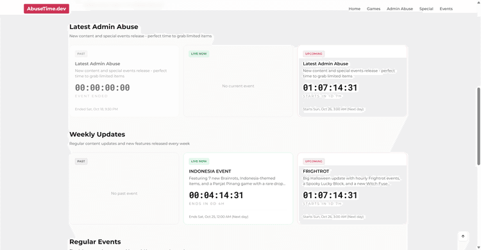This screenshot has width=481, height=250.
Task: Click 'Regular content updates' subtitle text
Action: [x=130, y=144]
